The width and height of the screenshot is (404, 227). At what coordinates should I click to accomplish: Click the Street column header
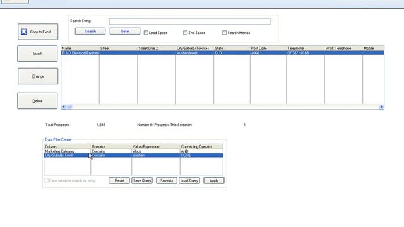coord(118,48)
